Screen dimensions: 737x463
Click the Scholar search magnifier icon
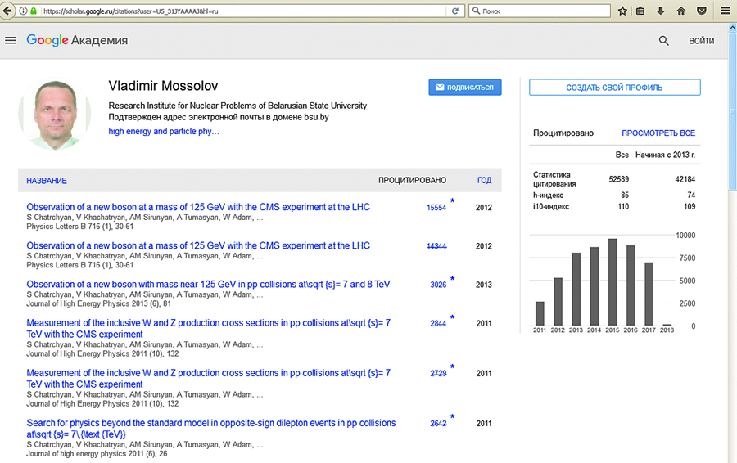[663, 41]
